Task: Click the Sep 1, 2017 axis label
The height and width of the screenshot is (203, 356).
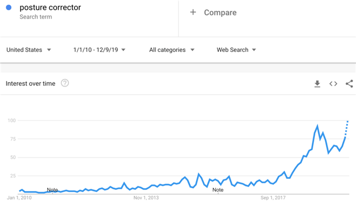Action: click(x=273, y=198)
